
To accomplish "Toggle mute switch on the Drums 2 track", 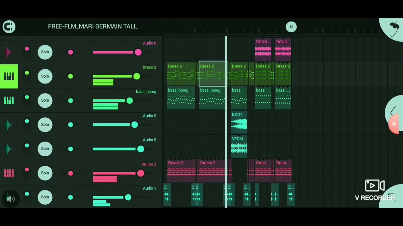I will point(27,173).
